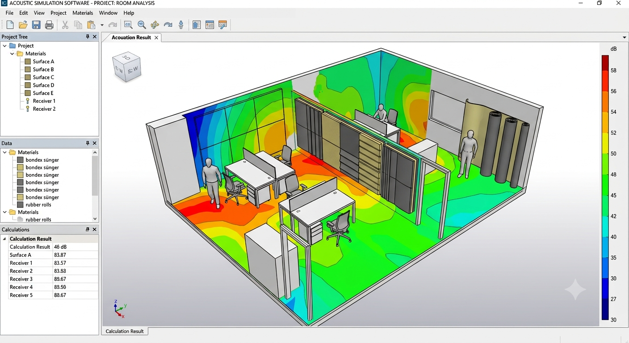
Task: Click the yellow node-cluster toolbar icon
Action: pyautogui.click(x=155, y=25)
